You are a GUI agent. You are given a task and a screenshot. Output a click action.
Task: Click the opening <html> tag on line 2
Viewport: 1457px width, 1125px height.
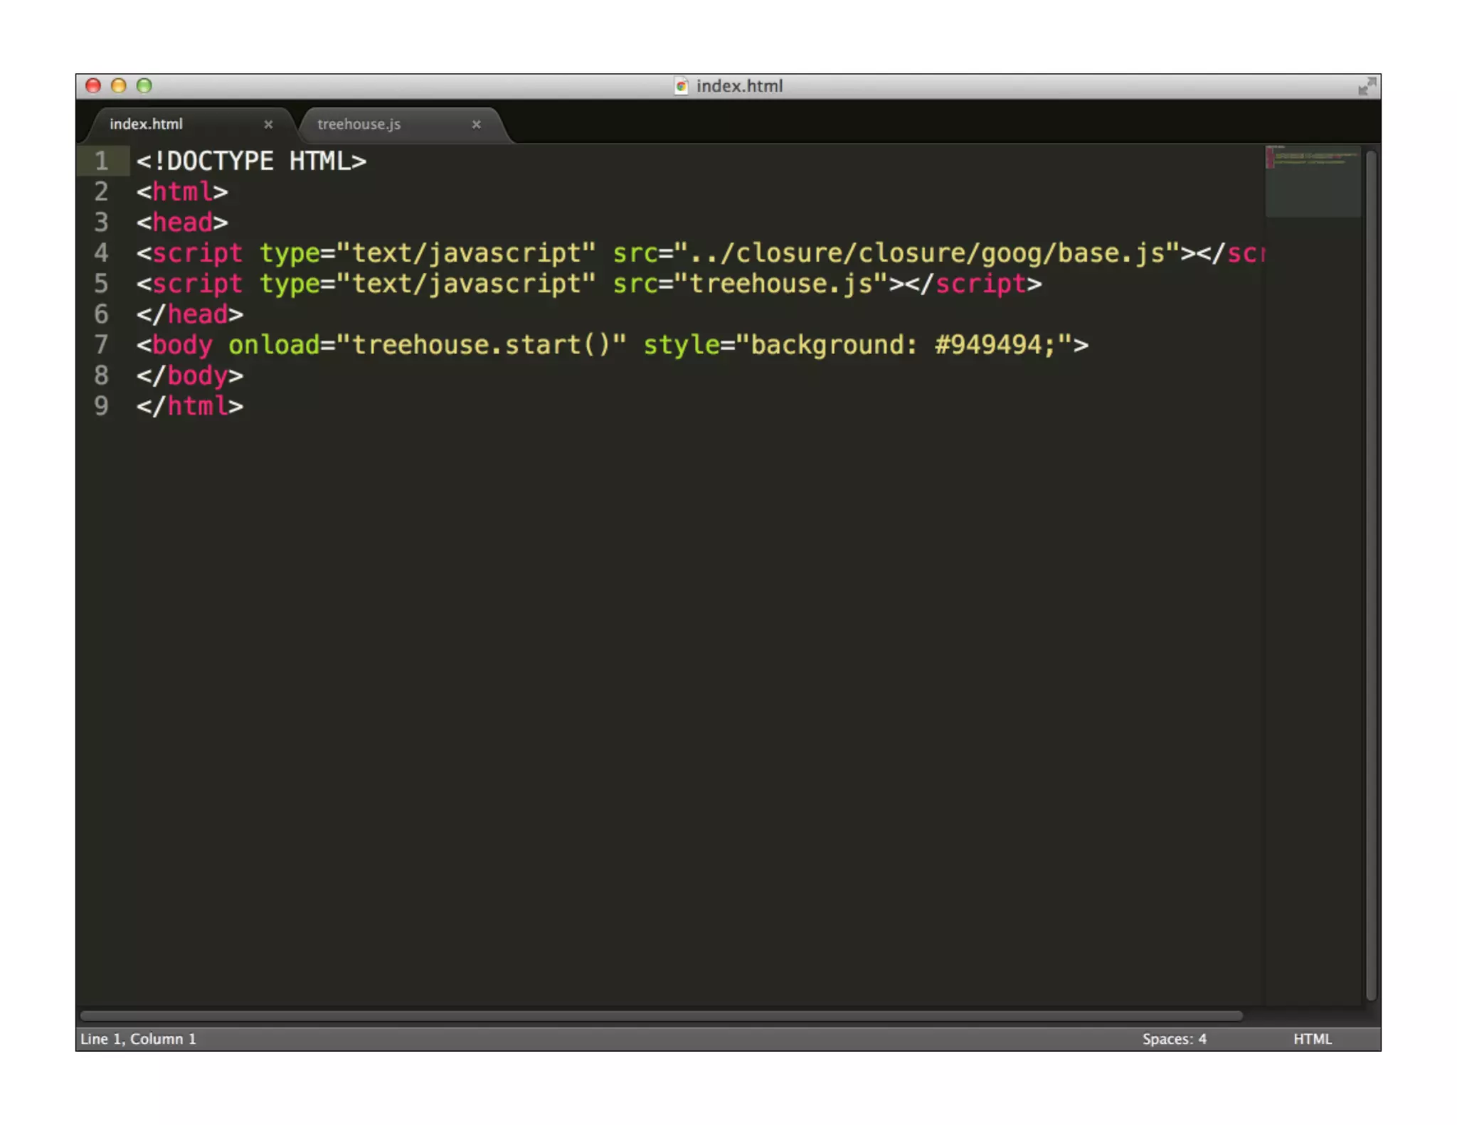[x=182, y=192]
